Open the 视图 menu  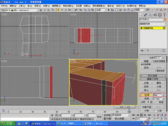pyautogui.click(x=38, y=6)
